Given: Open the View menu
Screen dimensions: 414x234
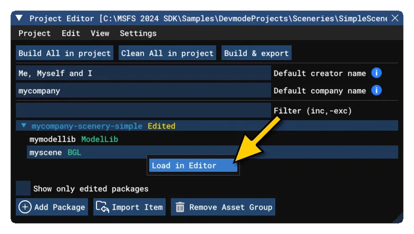Looking at the screenshot, I should pos(100,33).
